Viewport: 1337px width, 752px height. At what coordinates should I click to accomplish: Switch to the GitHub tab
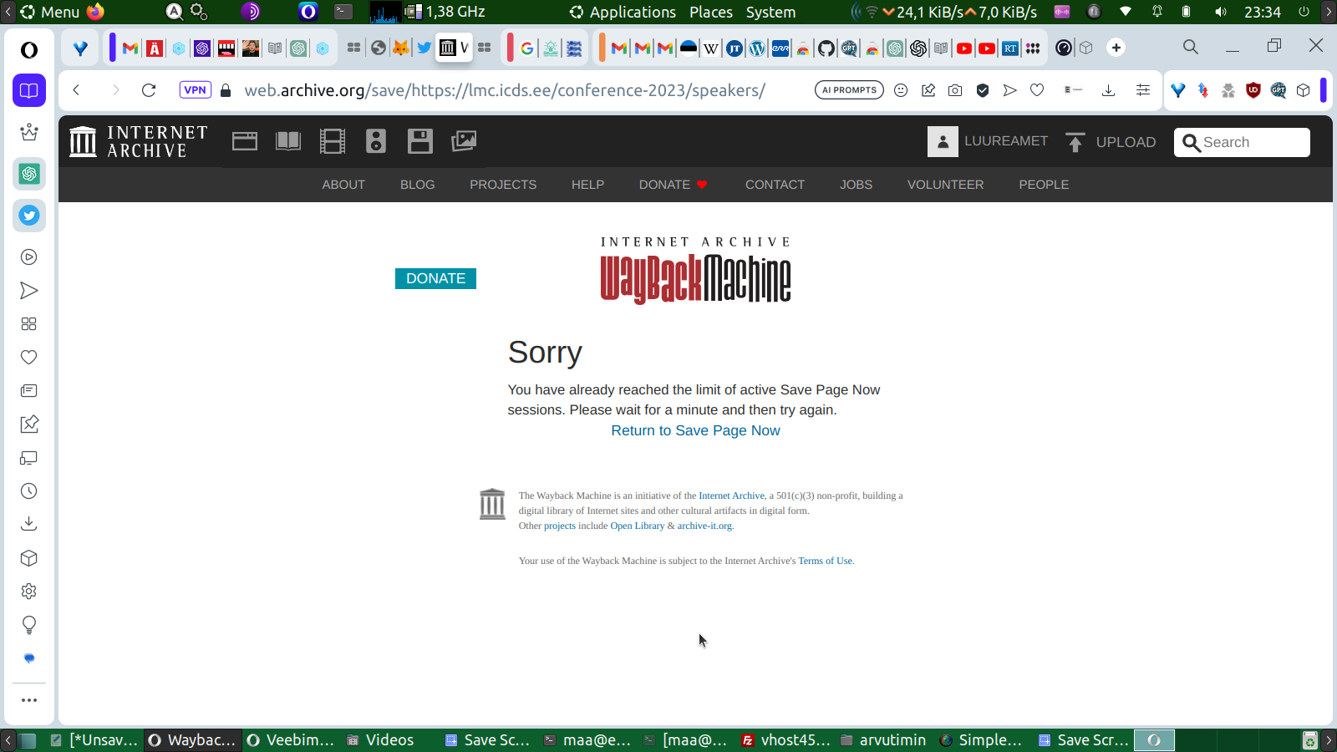826,48
